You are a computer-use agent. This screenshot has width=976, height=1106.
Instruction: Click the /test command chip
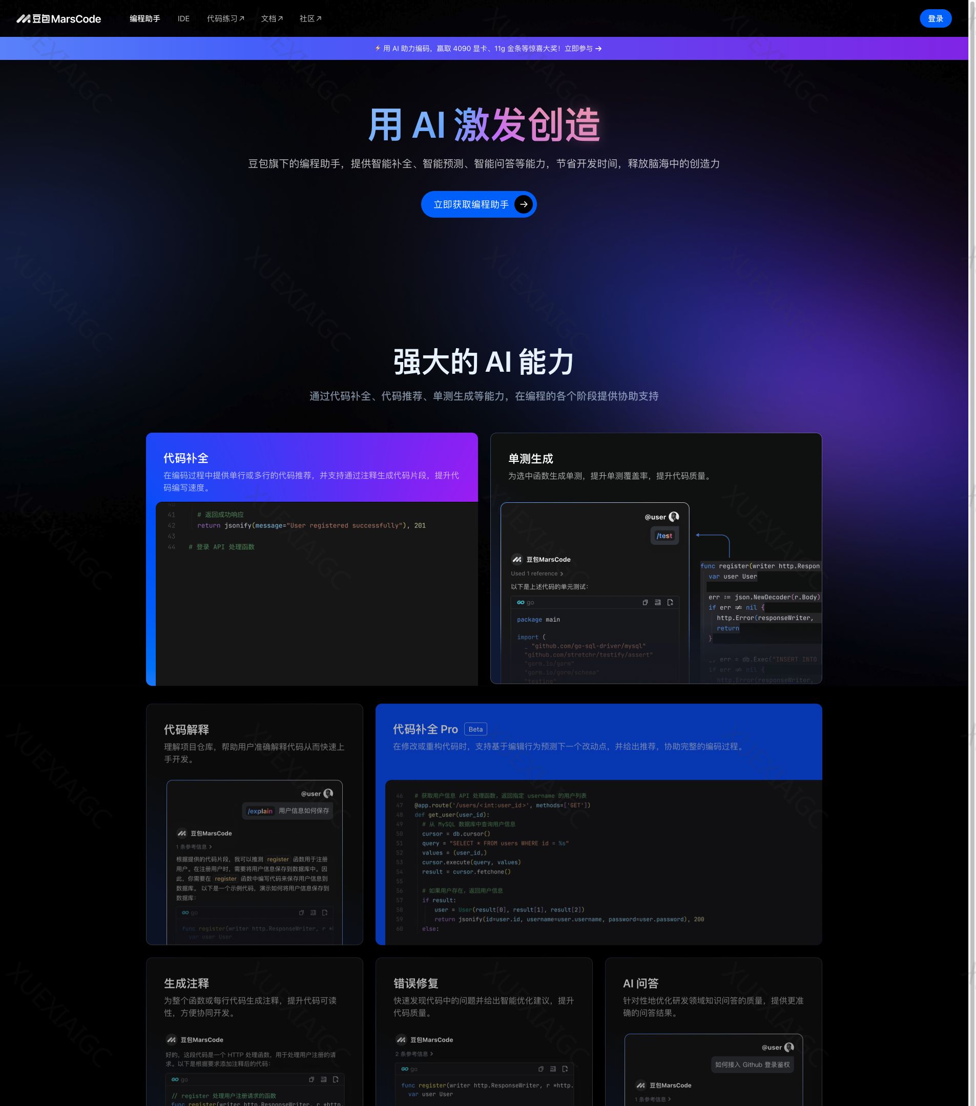[664, 536]
